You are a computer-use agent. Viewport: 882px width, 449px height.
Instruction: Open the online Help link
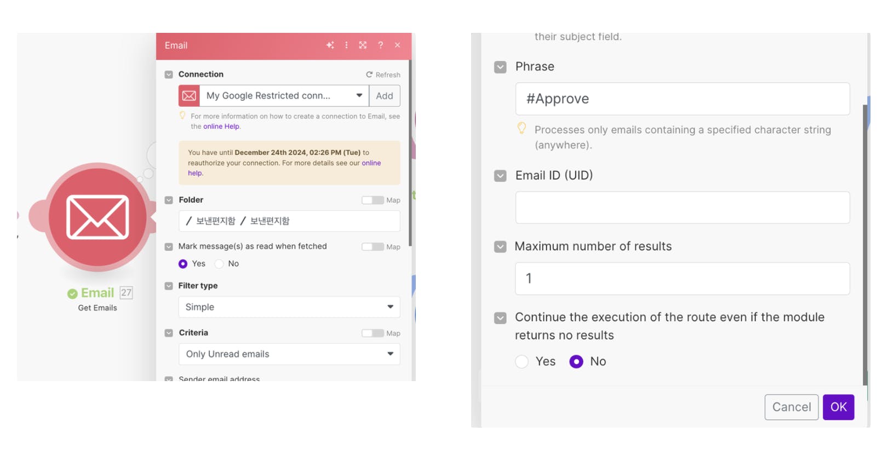[x=221, y=126]
